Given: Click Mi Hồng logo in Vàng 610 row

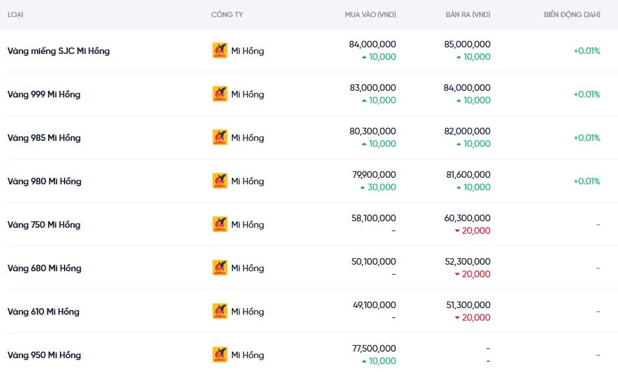Looking at the screenshot, I should click(219, 311).
